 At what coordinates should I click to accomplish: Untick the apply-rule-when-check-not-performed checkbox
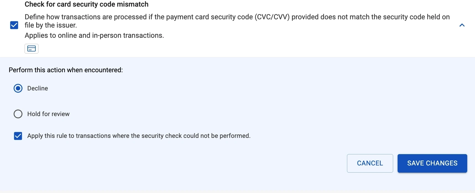[x=18, y=136]
